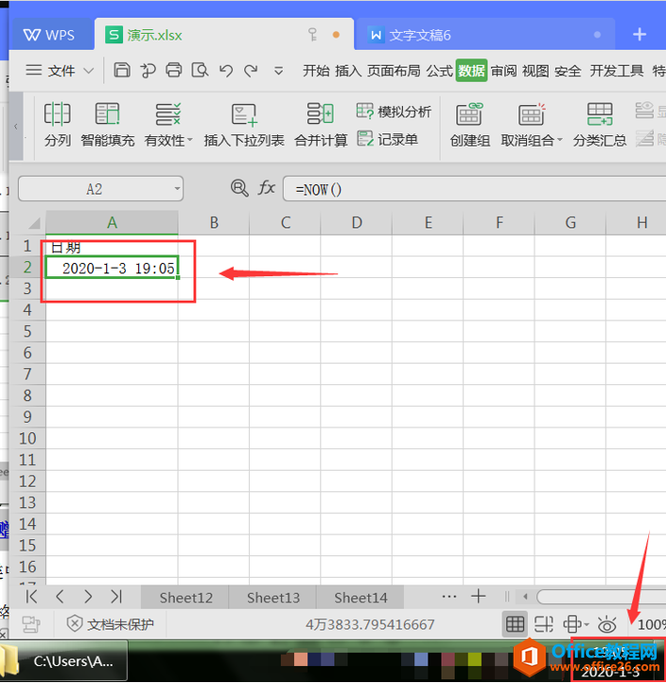
Task: Click the zoom magnifier icon near formula bar
Action: [x=240, y=188]
